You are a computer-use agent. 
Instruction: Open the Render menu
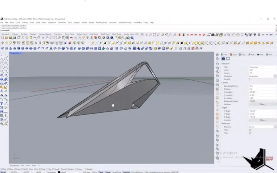[84, 23]
